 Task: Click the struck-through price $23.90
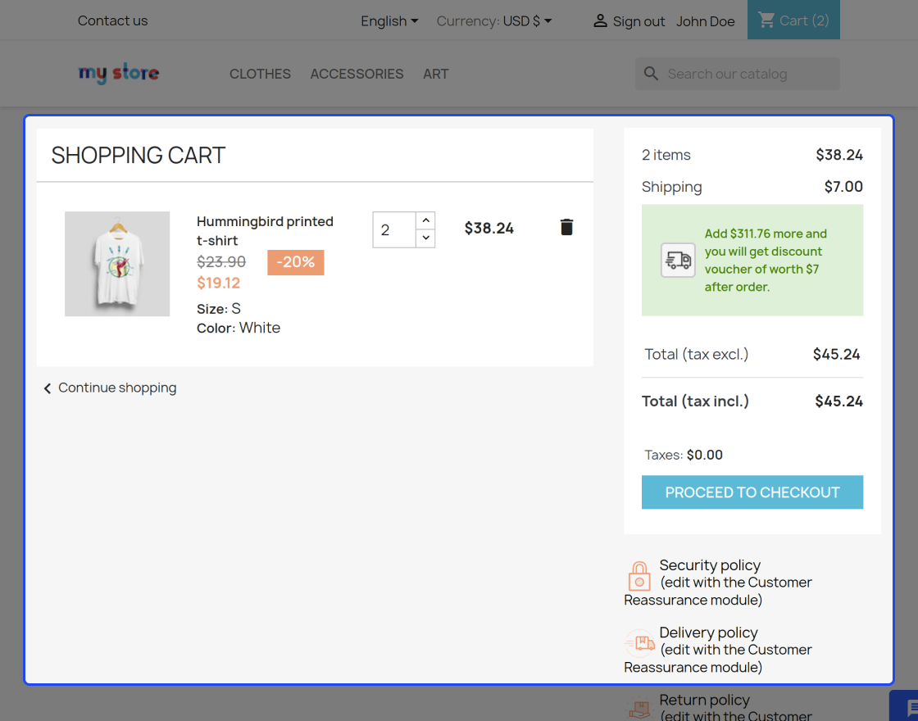click(221, 261)
